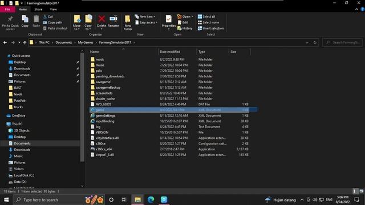Select the shader_cache folder

[105, 99]
